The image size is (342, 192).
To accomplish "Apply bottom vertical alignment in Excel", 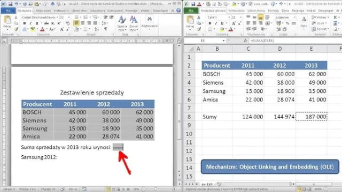I will point(260,18).
